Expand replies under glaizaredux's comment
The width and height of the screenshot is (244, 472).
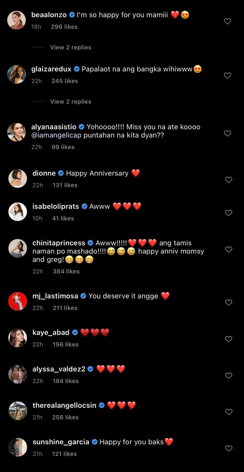[x=70, y=102]
